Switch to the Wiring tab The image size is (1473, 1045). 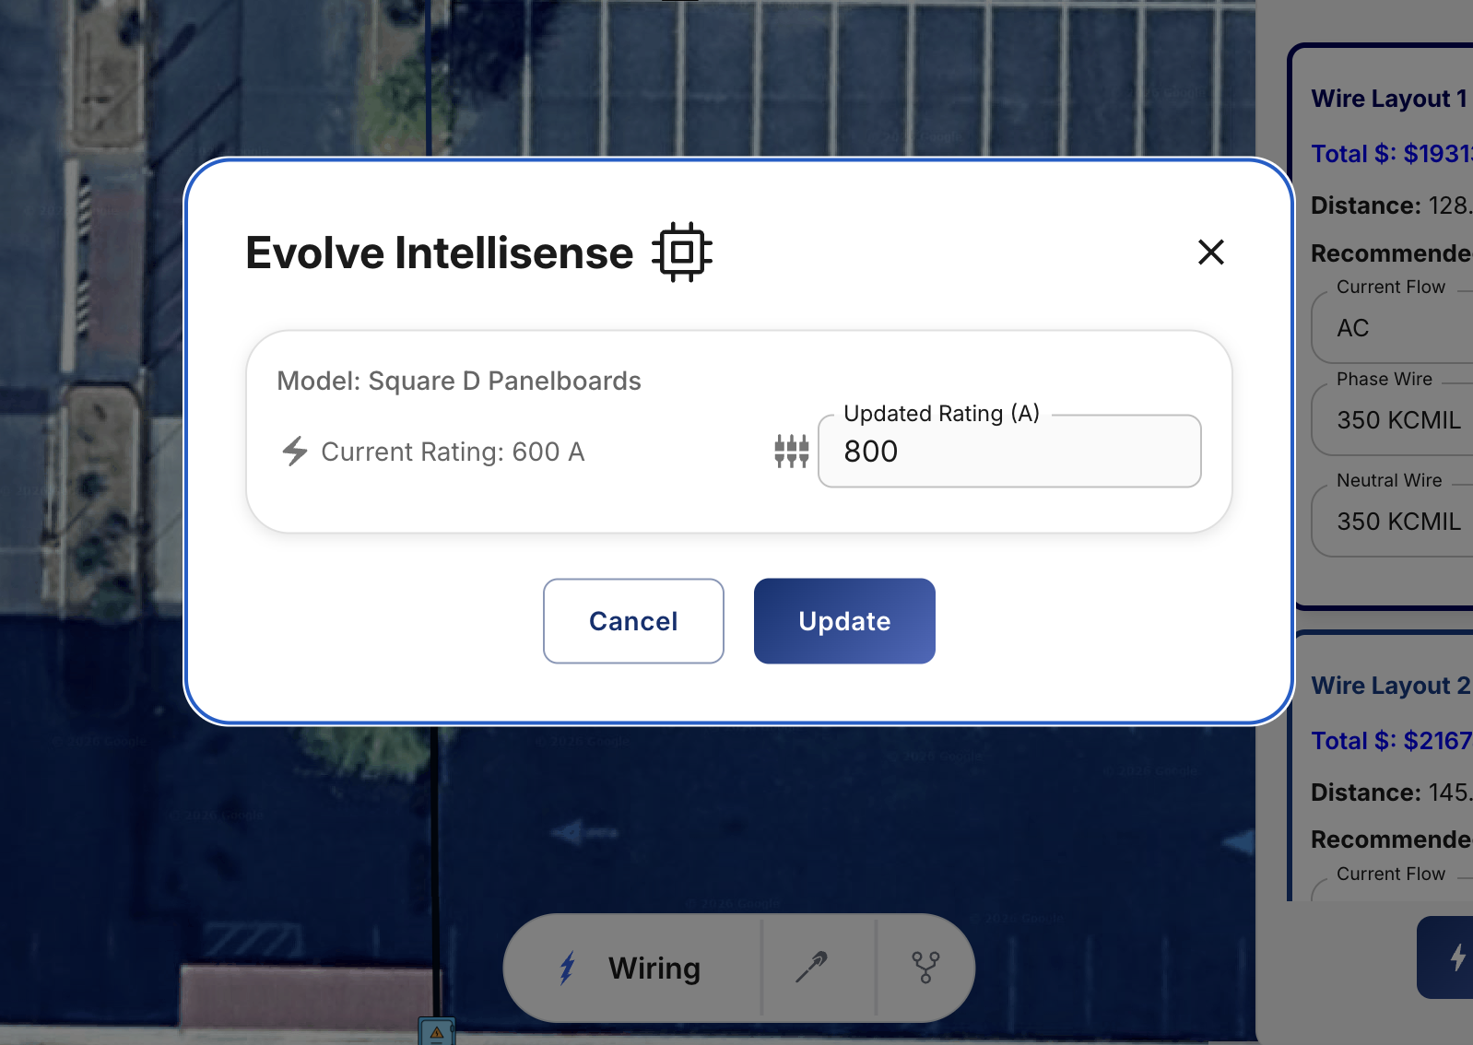point(654,968)
